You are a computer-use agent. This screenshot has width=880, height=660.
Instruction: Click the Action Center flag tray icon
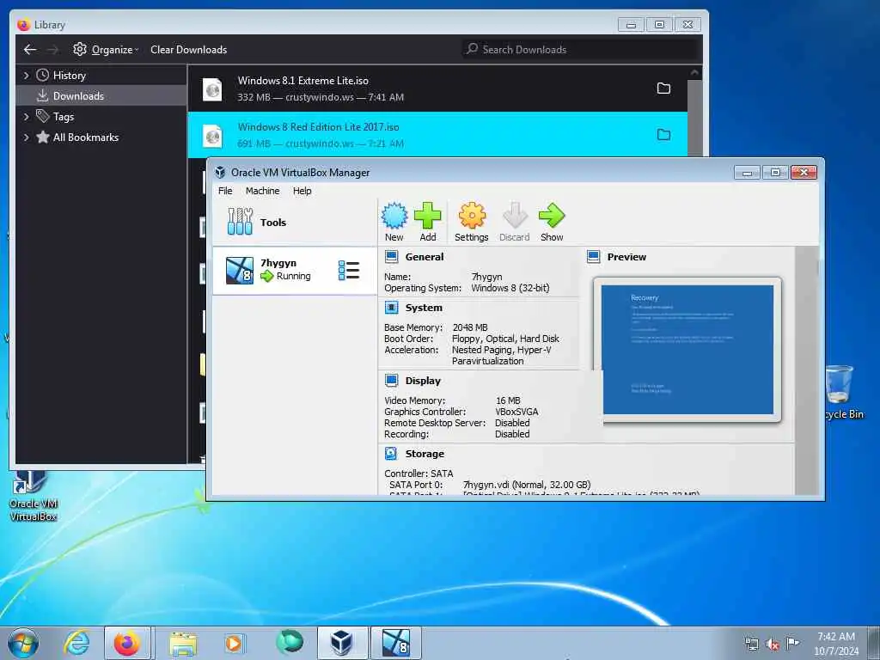[792, 643]
